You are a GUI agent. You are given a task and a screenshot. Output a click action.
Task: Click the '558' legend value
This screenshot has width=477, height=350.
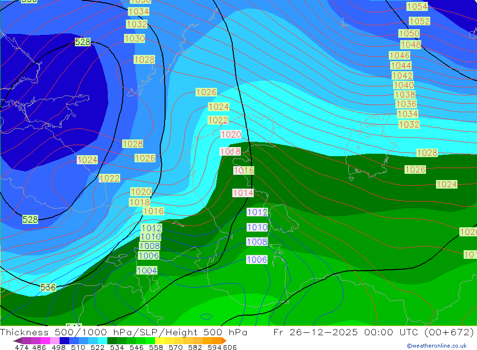pos(156,347)
